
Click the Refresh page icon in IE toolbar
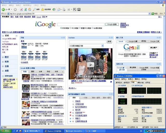pyautogui.click(x=25, y=10)
